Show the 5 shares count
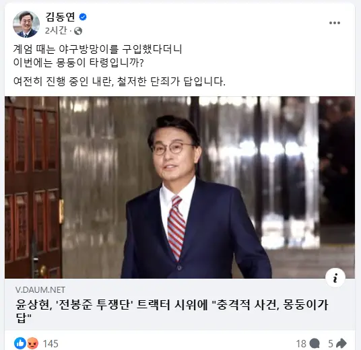Viewport: 361px width, 350px height. 331,344
